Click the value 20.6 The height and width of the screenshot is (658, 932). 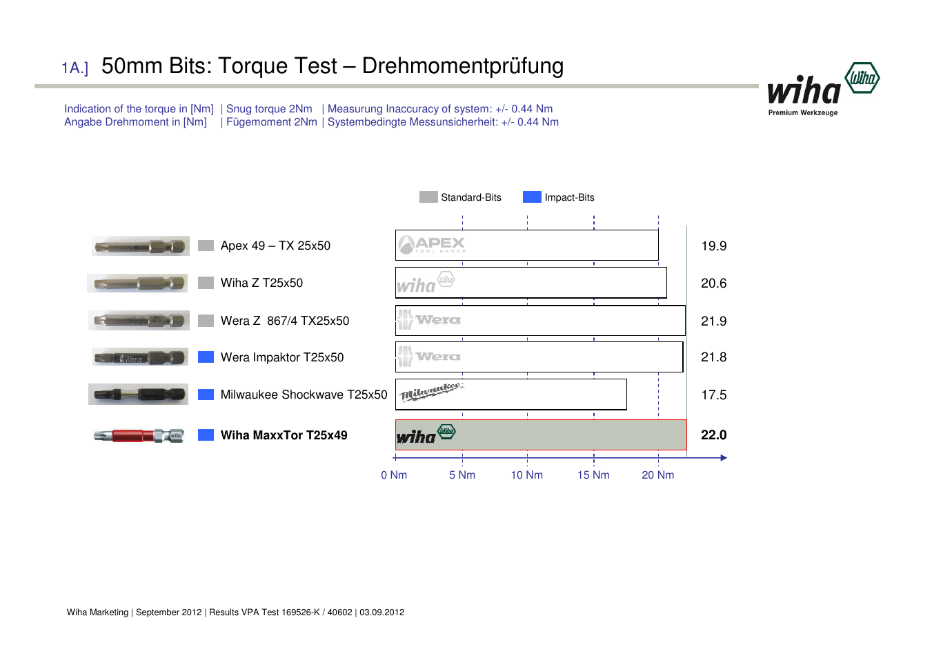tap(714, 283)
